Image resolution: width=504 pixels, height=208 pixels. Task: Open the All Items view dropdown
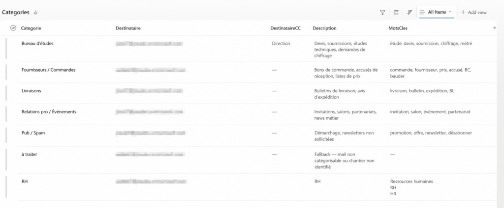[x=436, y=12]
